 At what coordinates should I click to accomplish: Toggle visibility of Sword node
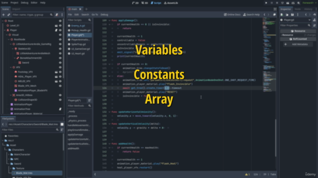(x=60, y=63)
